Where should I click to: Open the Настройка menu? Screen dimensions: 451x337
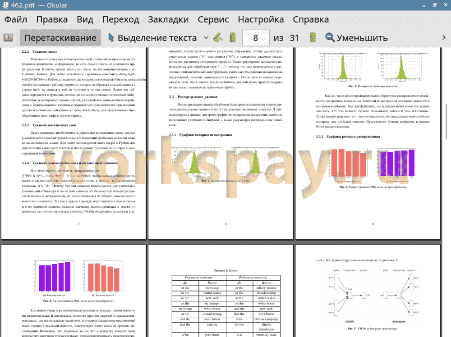click(x=261, y=19)
